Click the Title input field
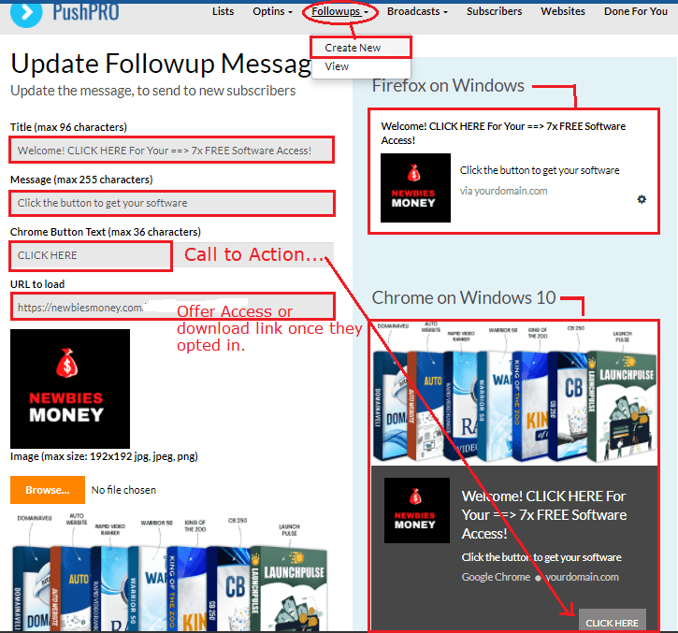The image size is (678, 633). coord(172,150)
